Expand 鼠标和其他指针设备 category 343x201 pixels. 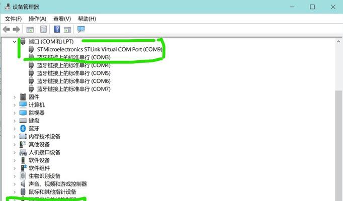coord(15,192)
